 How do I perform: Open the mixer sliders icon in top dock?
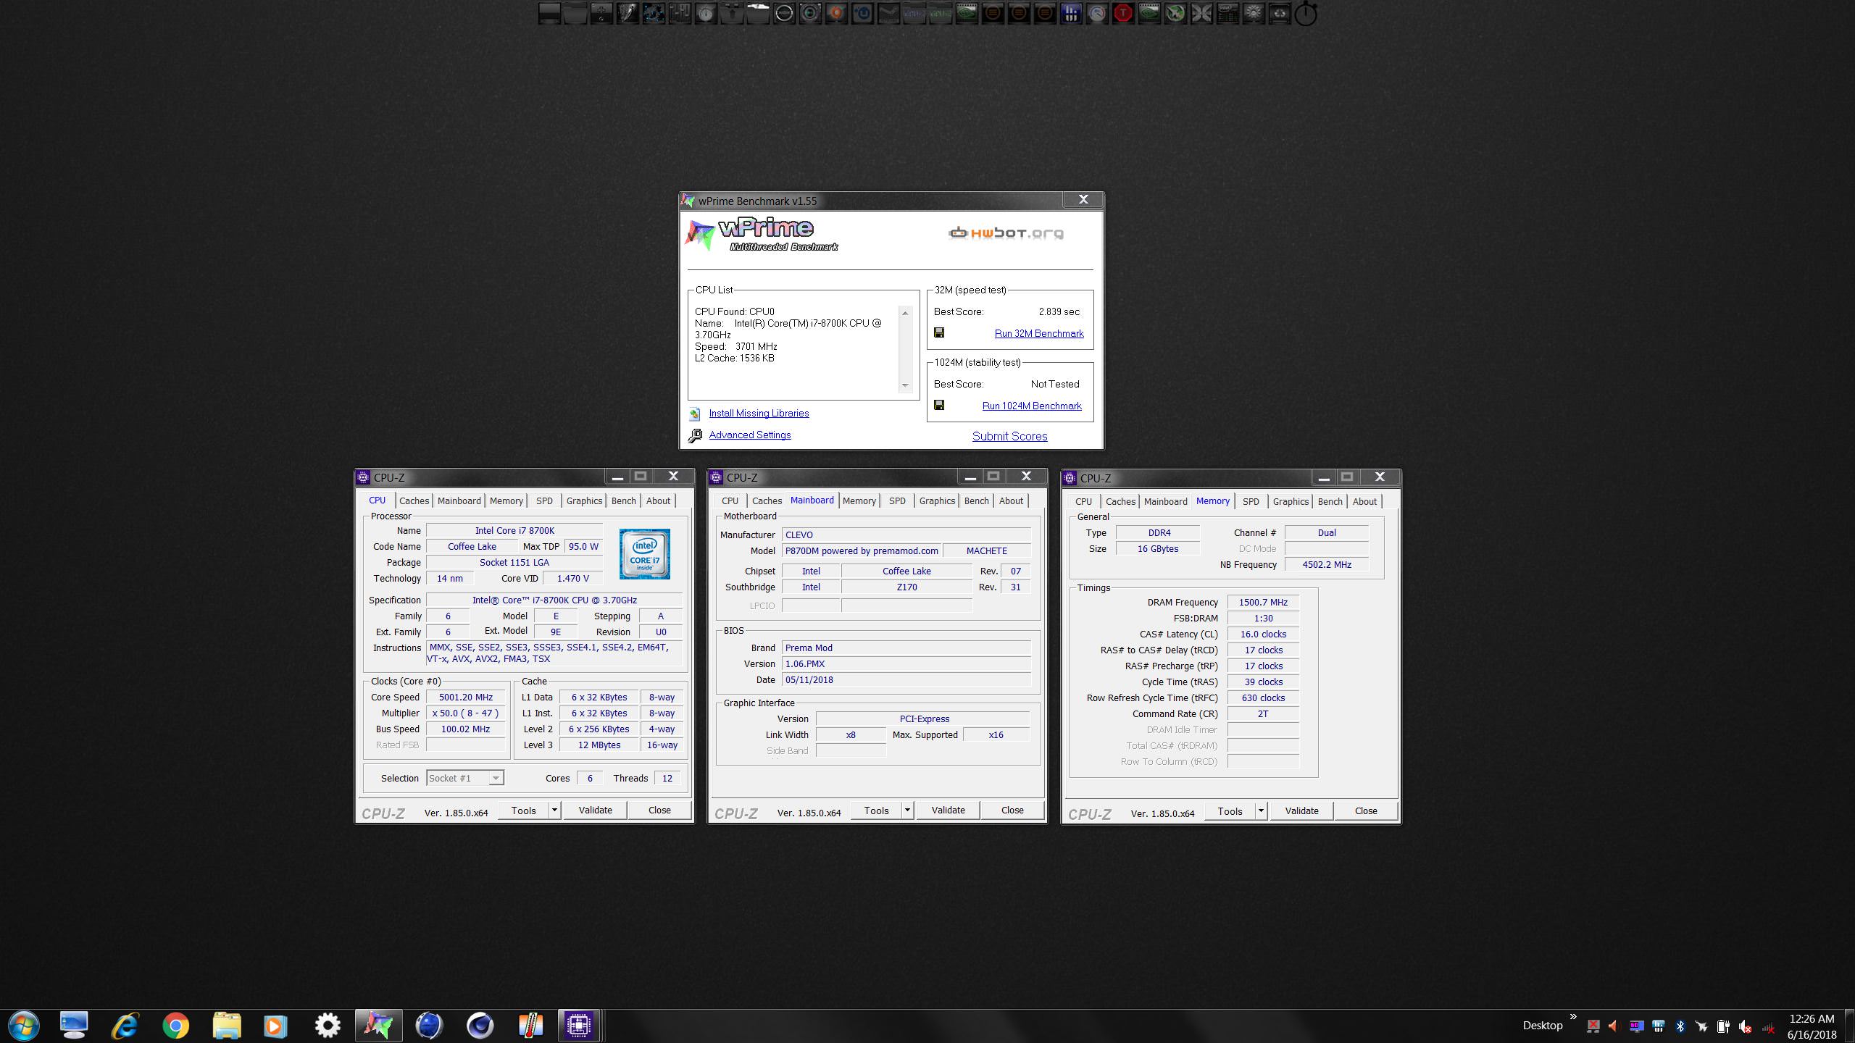click(x=680, y=13)
